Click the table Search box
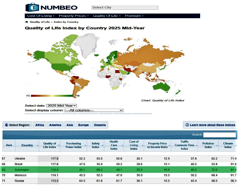 point(219,135)
